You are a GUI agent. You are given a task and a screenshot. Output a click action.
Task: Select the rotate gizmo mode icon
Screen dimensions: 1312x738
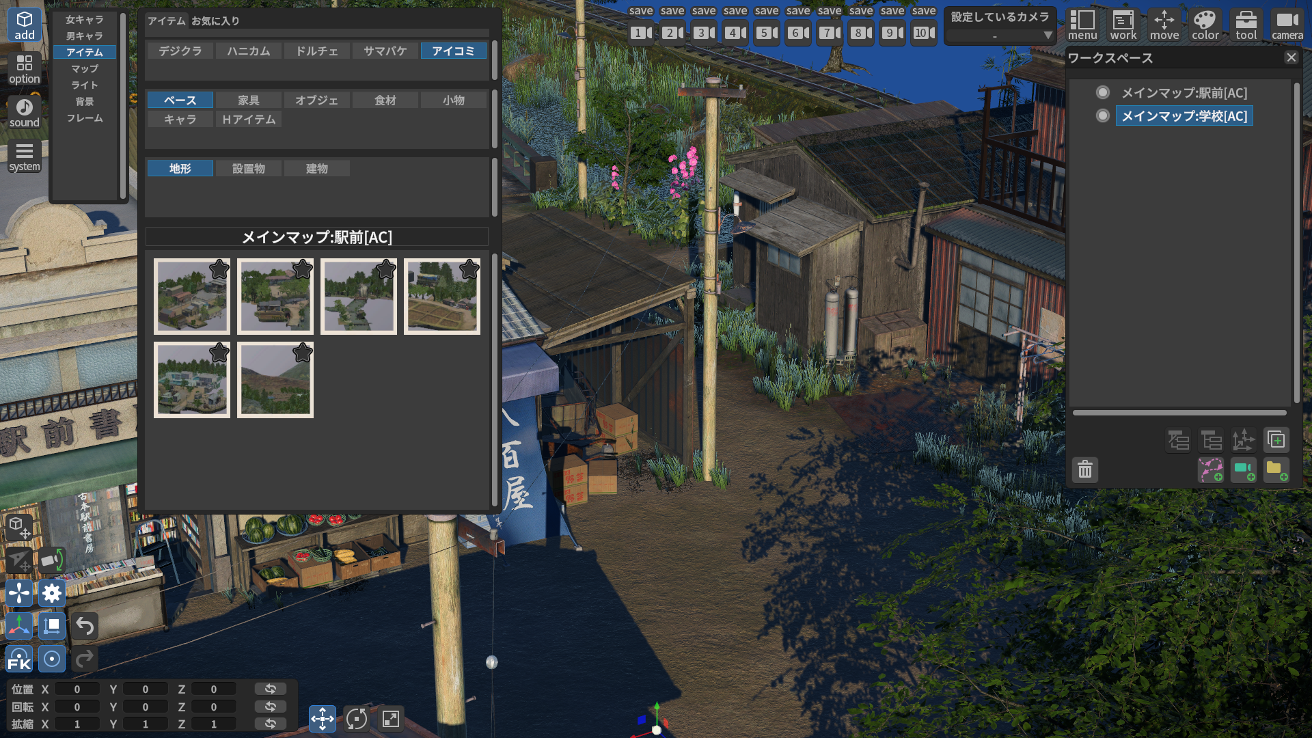tap(356, 718)
